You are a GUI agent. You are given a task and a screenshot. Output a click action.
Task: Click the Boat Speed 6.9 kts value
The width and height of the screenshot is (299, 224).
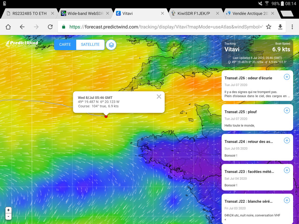click(x=281, y=50)
